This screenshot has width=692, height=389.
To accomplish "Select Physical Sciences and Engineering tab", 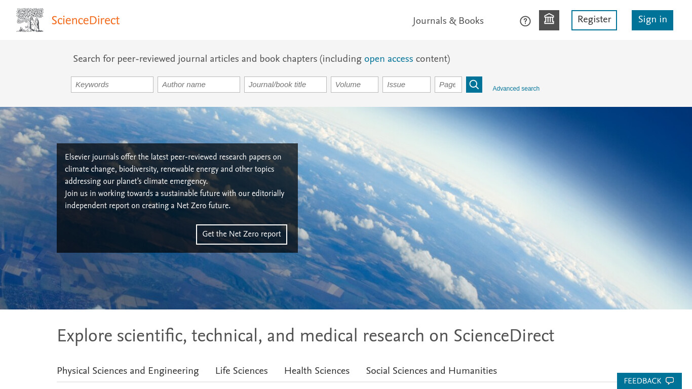I will click(x=128, y=371).
